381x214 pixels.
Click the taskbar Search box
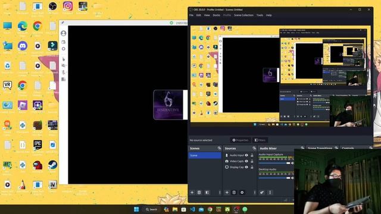[x=152, y=209]
